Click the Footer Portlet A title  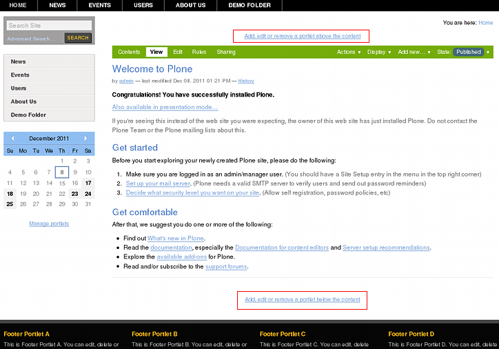[x=26, y=334]
